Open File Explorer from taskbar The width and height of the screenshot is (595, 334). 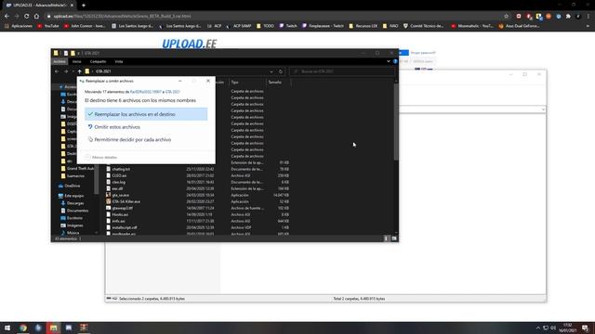click(x=54, y=328)
